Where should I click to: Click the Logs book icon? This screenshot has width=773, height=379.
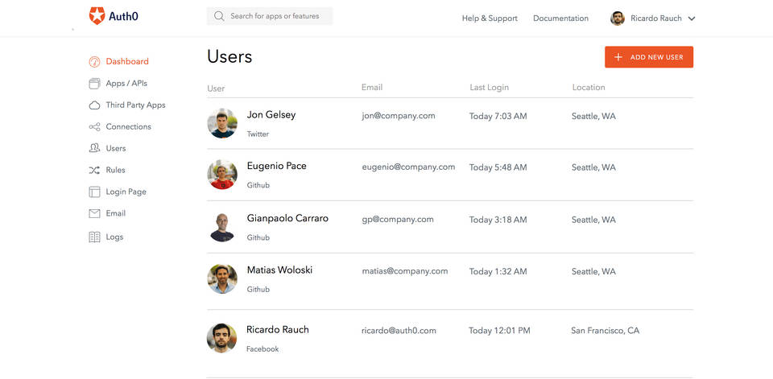(94, 237)
